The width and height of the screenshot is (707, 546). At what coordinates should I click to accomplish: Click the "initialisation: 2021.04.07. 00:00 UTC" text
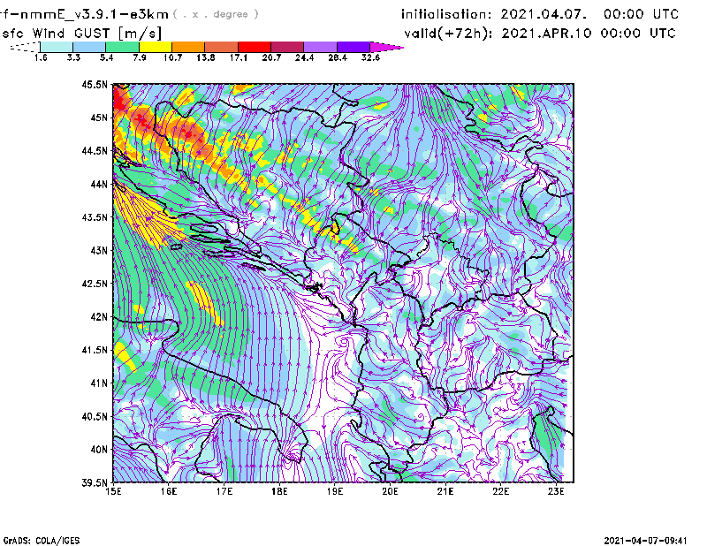(x=540, y=14)
